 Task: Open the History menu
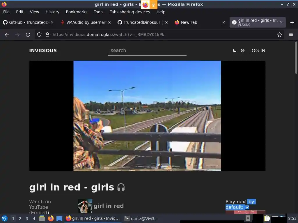point(52,12)
